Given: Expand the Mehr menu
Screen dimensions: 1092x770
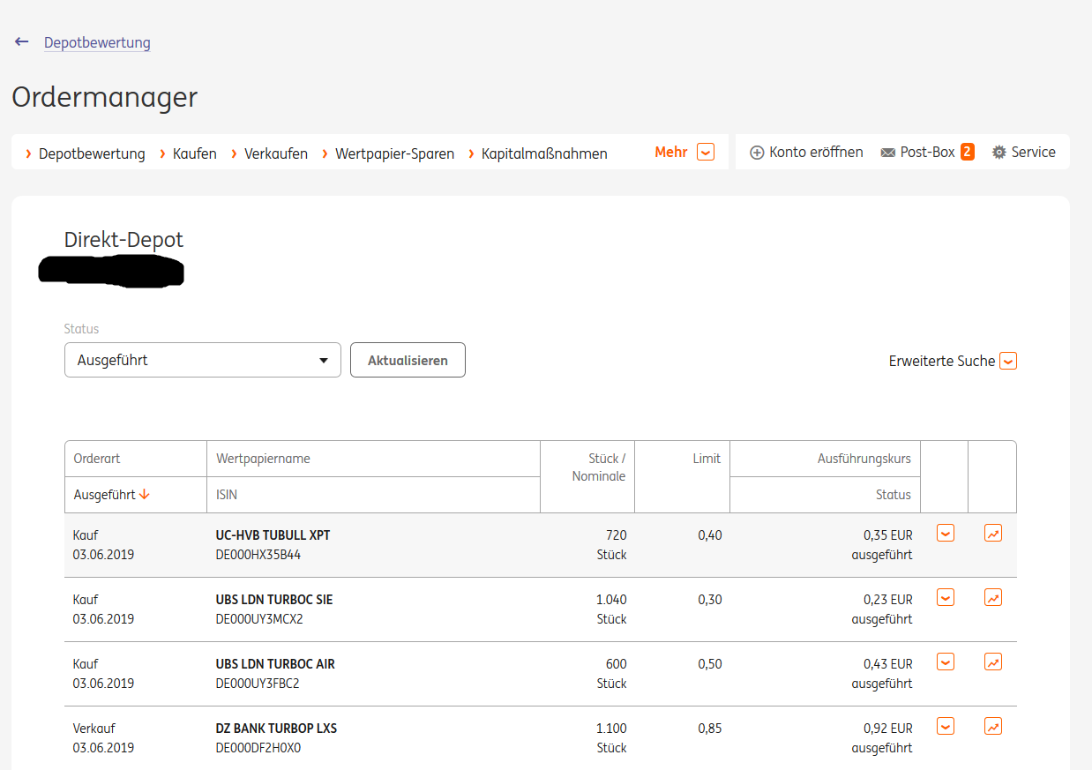Looking at the screenshot, I should pos(684,152).
